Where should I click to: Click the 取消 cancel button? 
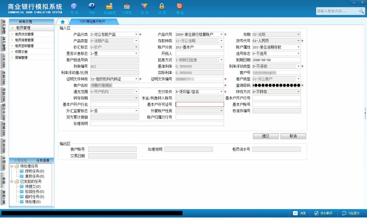[293, 136]
